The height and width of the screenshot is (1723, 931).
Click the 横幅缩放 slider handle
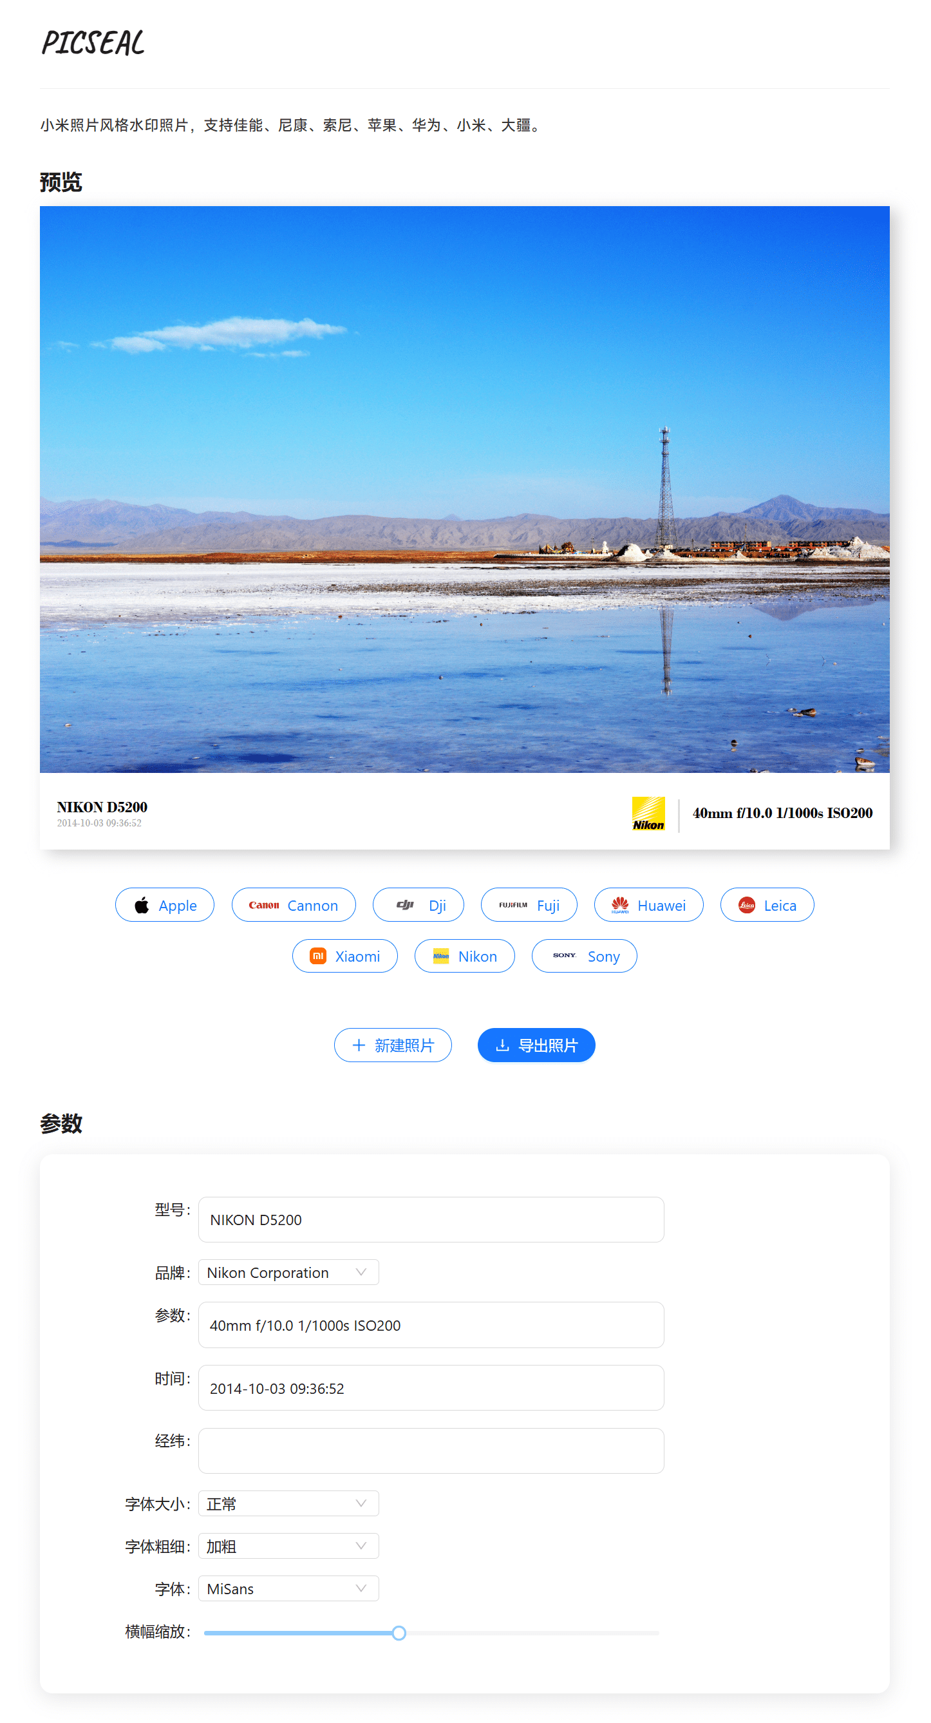(x=399, y=1633)
